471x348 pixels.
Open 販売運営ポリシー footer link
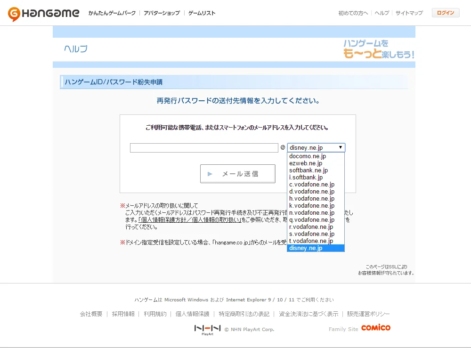click(x=368, y=314)
